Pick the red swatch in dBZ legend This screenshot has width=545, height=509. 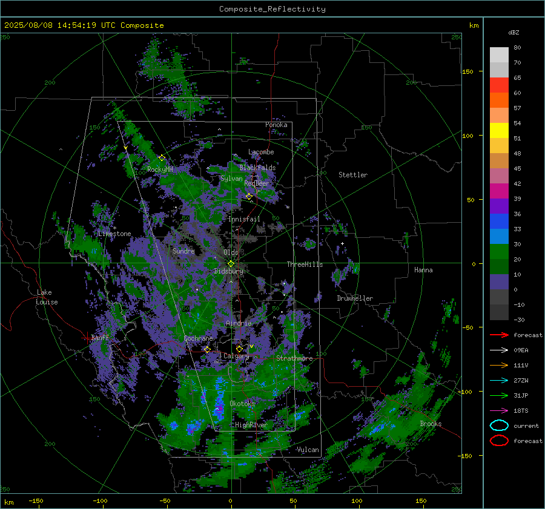click(x=499, y=85)
